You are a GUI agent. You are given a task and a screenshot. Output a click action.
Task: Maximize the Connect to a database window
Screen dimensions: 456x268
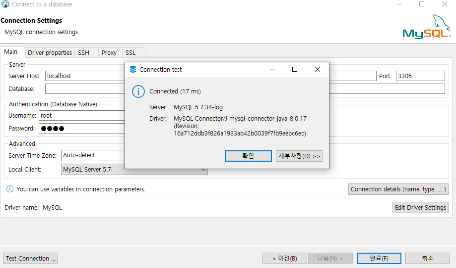[422, 4]
